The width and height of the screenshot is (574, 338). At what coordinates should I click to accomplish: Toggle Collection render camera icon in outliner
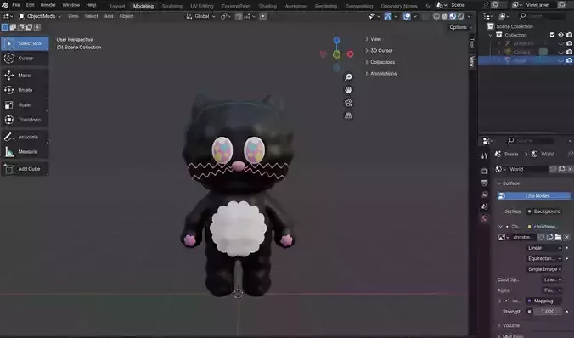click(569, 35)
